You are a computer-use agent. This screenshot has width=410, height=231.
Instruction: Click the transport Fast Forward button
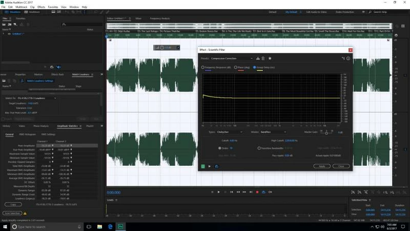(x=244, y=192)
